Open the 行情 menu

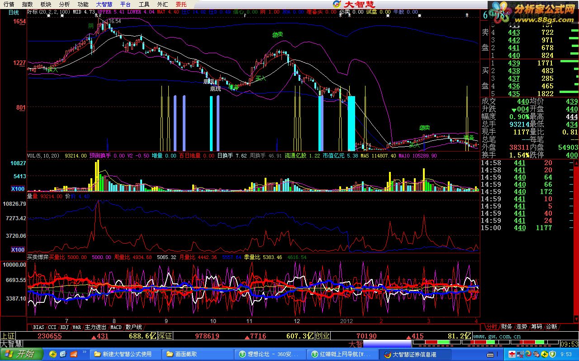(x=9, y=4)
